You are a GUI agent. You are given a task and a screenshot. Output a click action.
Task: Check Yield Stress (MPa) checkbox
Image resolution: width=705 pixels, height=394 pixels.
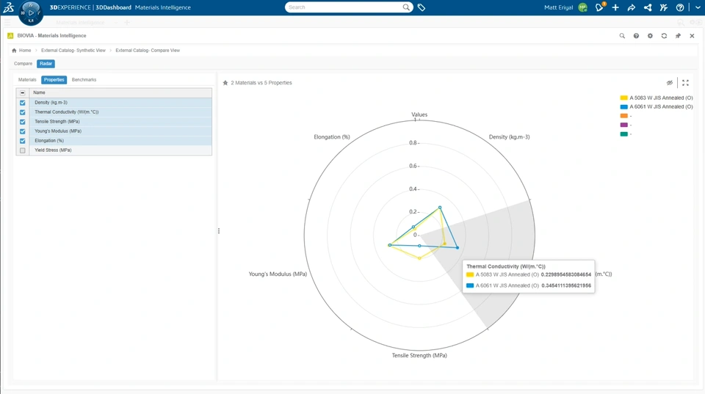click(23, 150)
